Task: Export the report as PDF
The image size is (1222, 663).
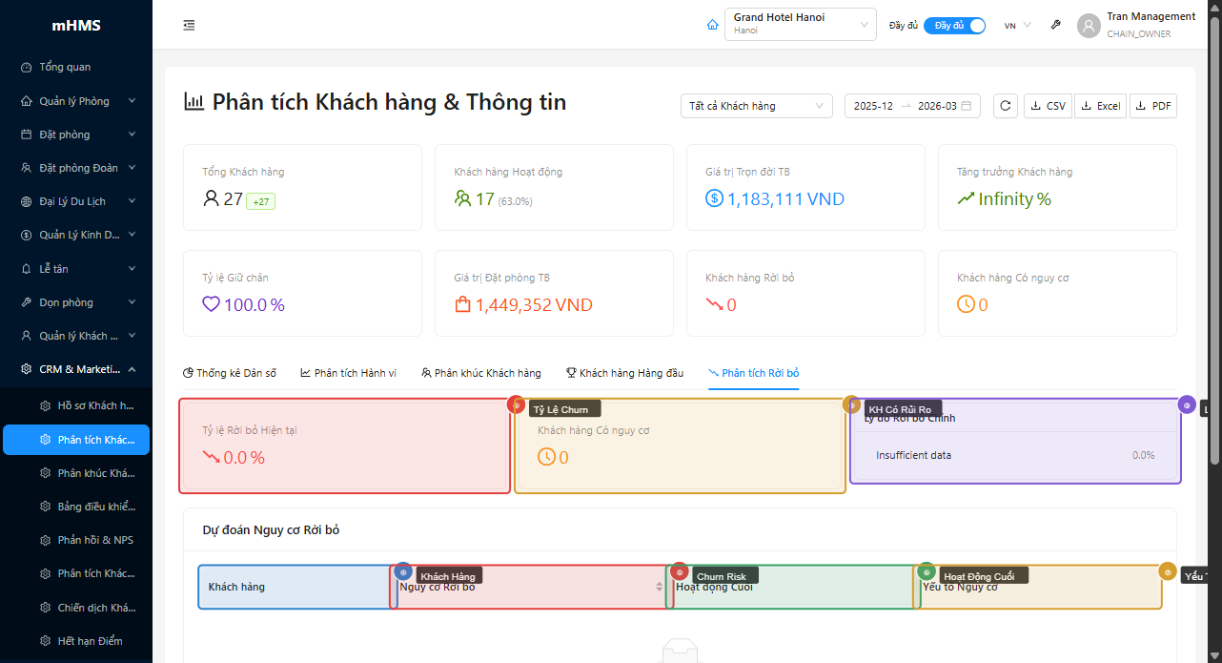Action: tap(1152, 106)
